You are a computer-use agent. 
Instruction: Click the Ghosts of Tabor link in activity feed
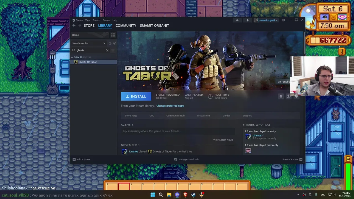[x=162, y=151]
